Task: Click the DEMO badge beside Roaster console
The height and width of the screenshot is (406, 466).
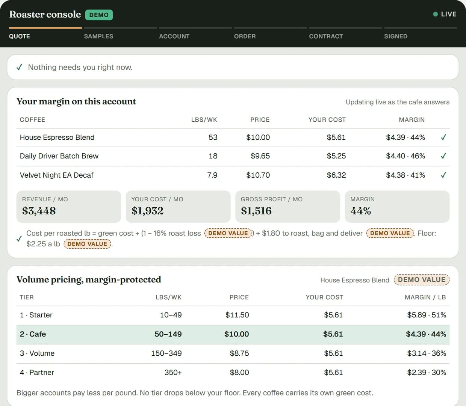Action: pyautogui.click(x=99, y=15)
